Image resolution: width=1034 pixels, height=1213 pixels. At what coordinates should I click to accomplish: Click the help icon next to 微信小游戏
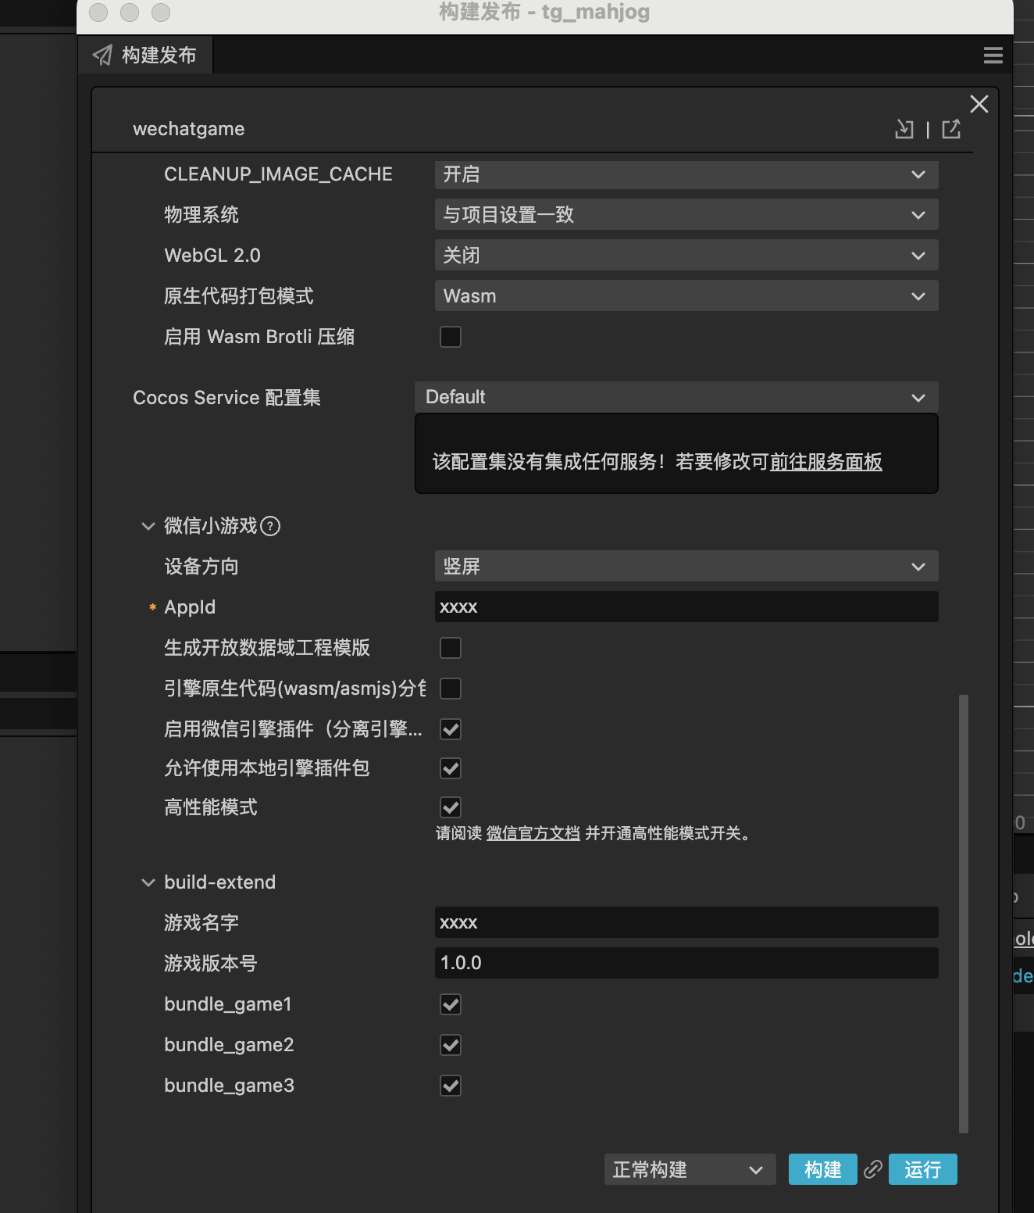(x=270, y=526)
